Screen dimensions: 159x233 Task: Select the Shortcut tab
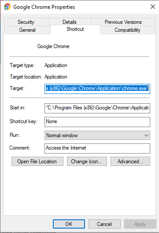click(x=75, y=29)
